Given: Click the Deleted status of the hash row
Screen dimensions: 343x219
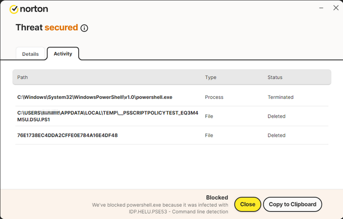Looking at the screenshot, I should (277, 135).
